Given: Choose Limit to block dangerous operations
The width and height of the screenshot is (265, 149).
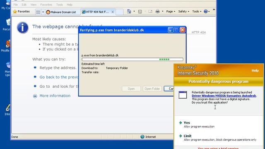Looking at the screenshot, I should click(x=188, y=136).
